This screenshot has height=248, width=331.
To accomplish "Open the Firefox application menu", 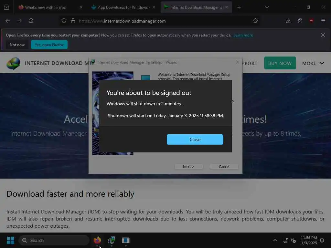I will pos(323,21).
